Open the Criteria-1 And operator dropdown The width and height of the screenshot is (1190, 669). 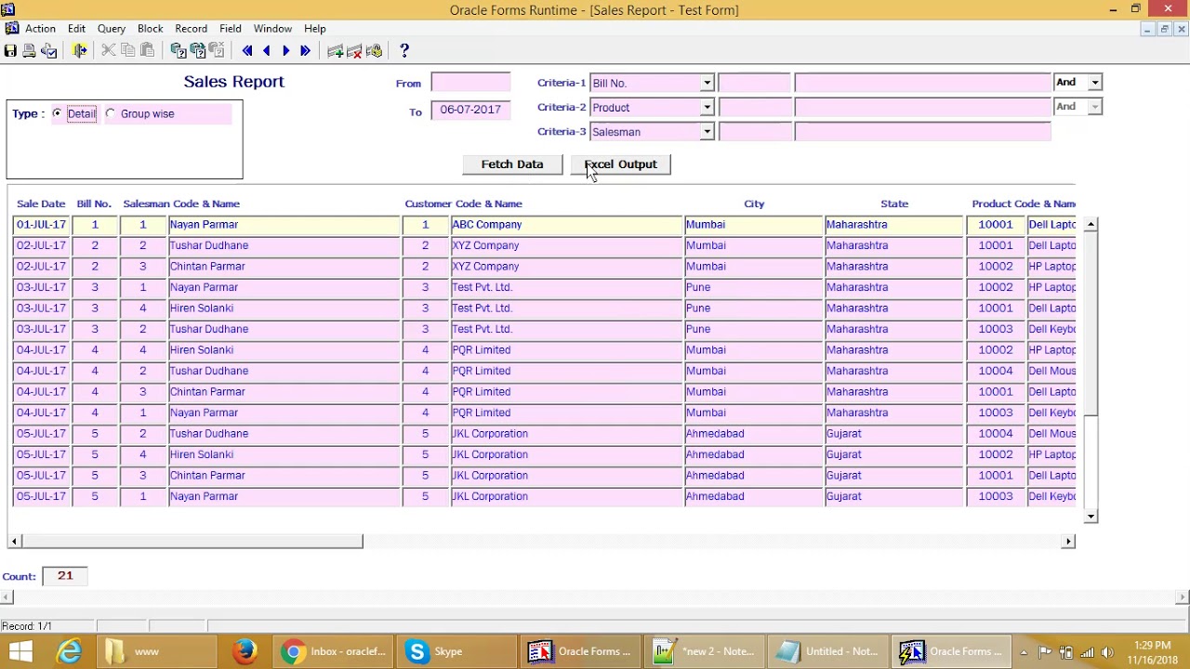1094,83
